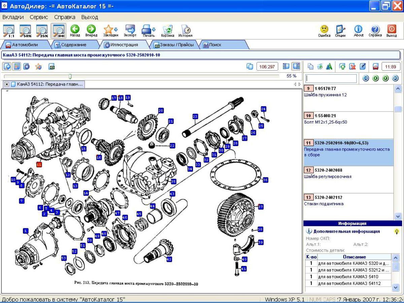The width and height of the screenshot is (404, 303).
Task: Toggle the right panel layout button
Action: click(x=296, y=66)
